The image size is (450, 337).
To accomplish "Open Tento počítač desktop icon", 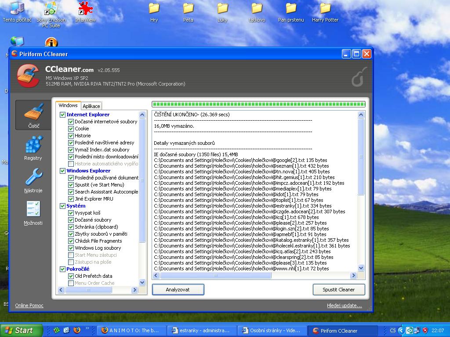I will click(17, 9).
